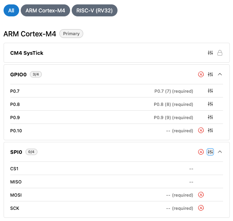Open configuration for pin P0.10
The height and width of the screenshot is (221, 233).
(x=210, y=130)
